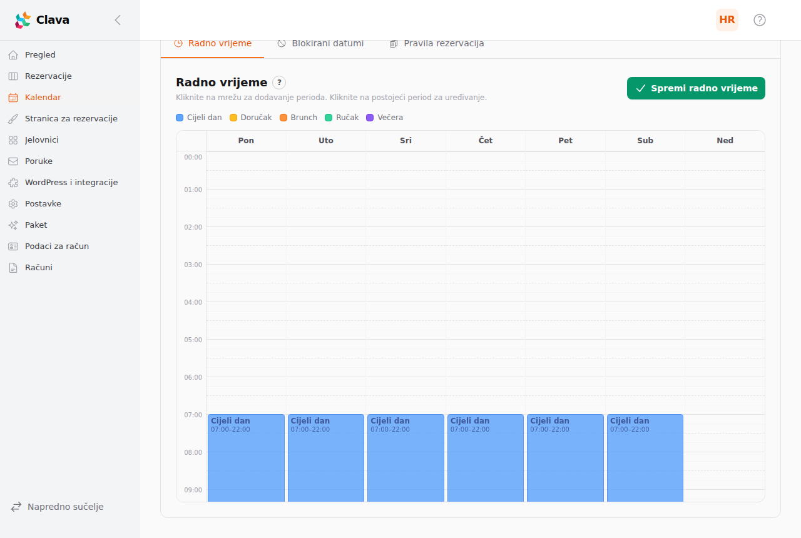Open the Pravila rezervacija tab
Viewport: 801px width, 538px height.
coord(437,44)
